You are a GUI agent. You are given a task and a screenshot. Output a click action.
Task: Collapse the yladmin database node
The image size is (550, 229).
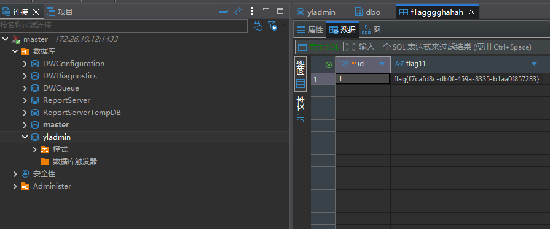point(25,137)
